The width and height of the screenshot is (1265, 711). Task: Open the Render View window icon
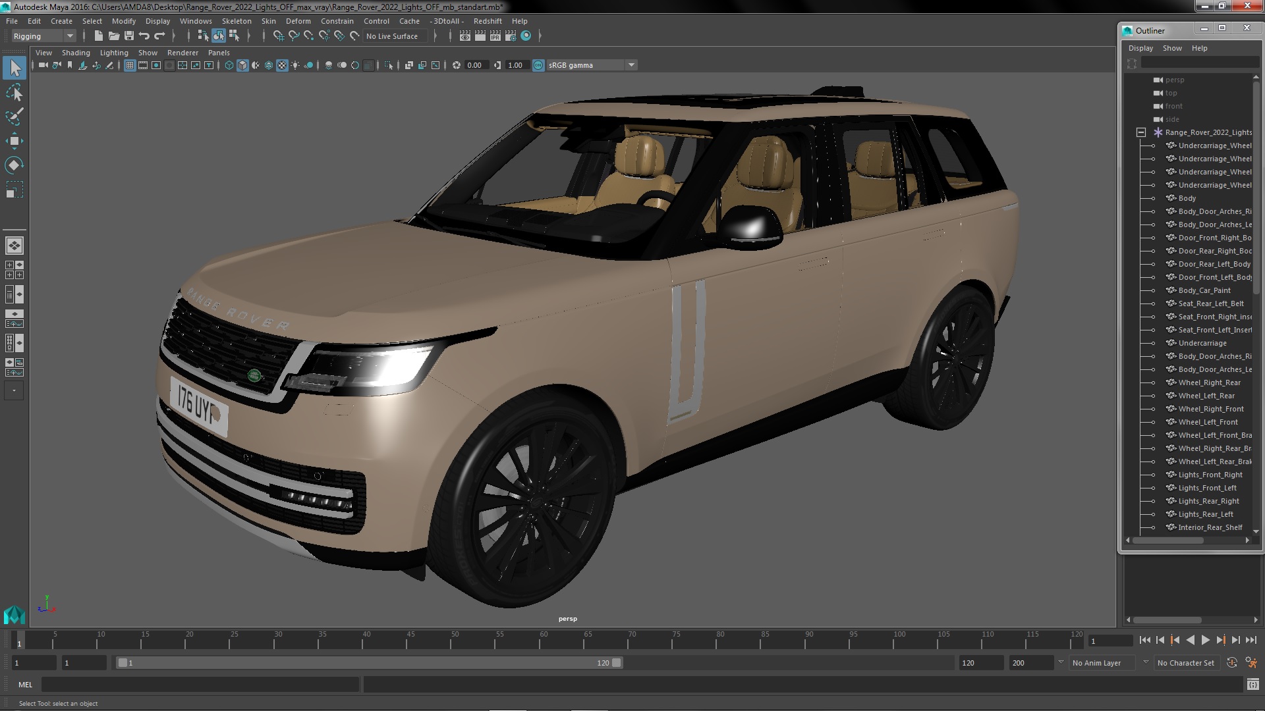click(x=464, y=36)
